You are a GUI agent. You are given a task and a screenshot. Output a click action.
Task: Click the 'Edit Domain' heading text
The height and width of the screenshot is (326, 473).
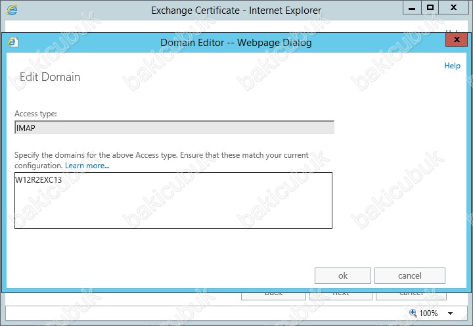tap(50, 77)
